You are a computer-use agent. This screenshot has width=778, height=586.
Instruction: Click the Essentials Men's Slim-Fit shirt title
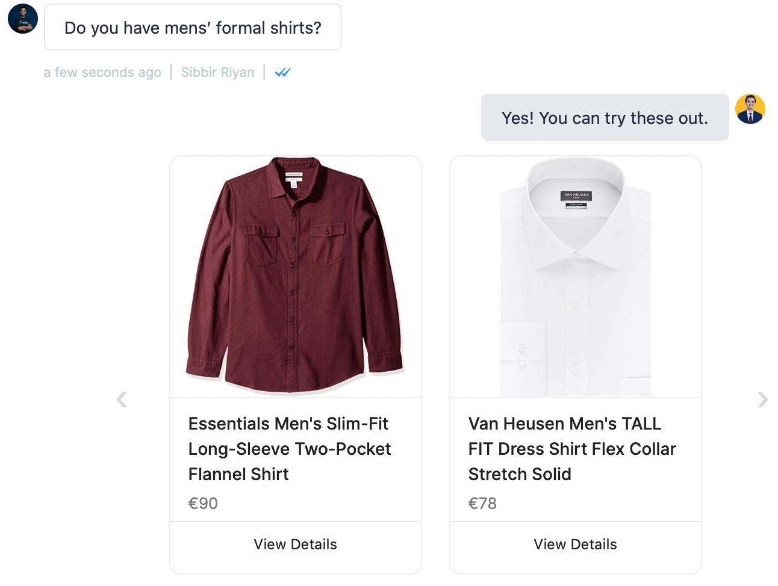click(x=289, y=449)
